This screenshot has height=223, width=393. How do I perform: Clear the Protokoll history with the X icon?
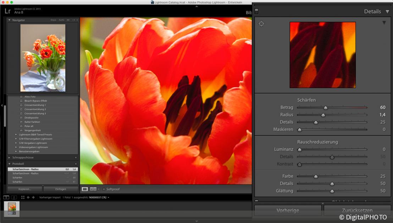pyautogui.click(x=76, y=164)
